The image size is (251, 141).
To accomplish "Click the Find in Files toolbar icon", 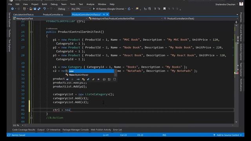I will click(137, 9).
